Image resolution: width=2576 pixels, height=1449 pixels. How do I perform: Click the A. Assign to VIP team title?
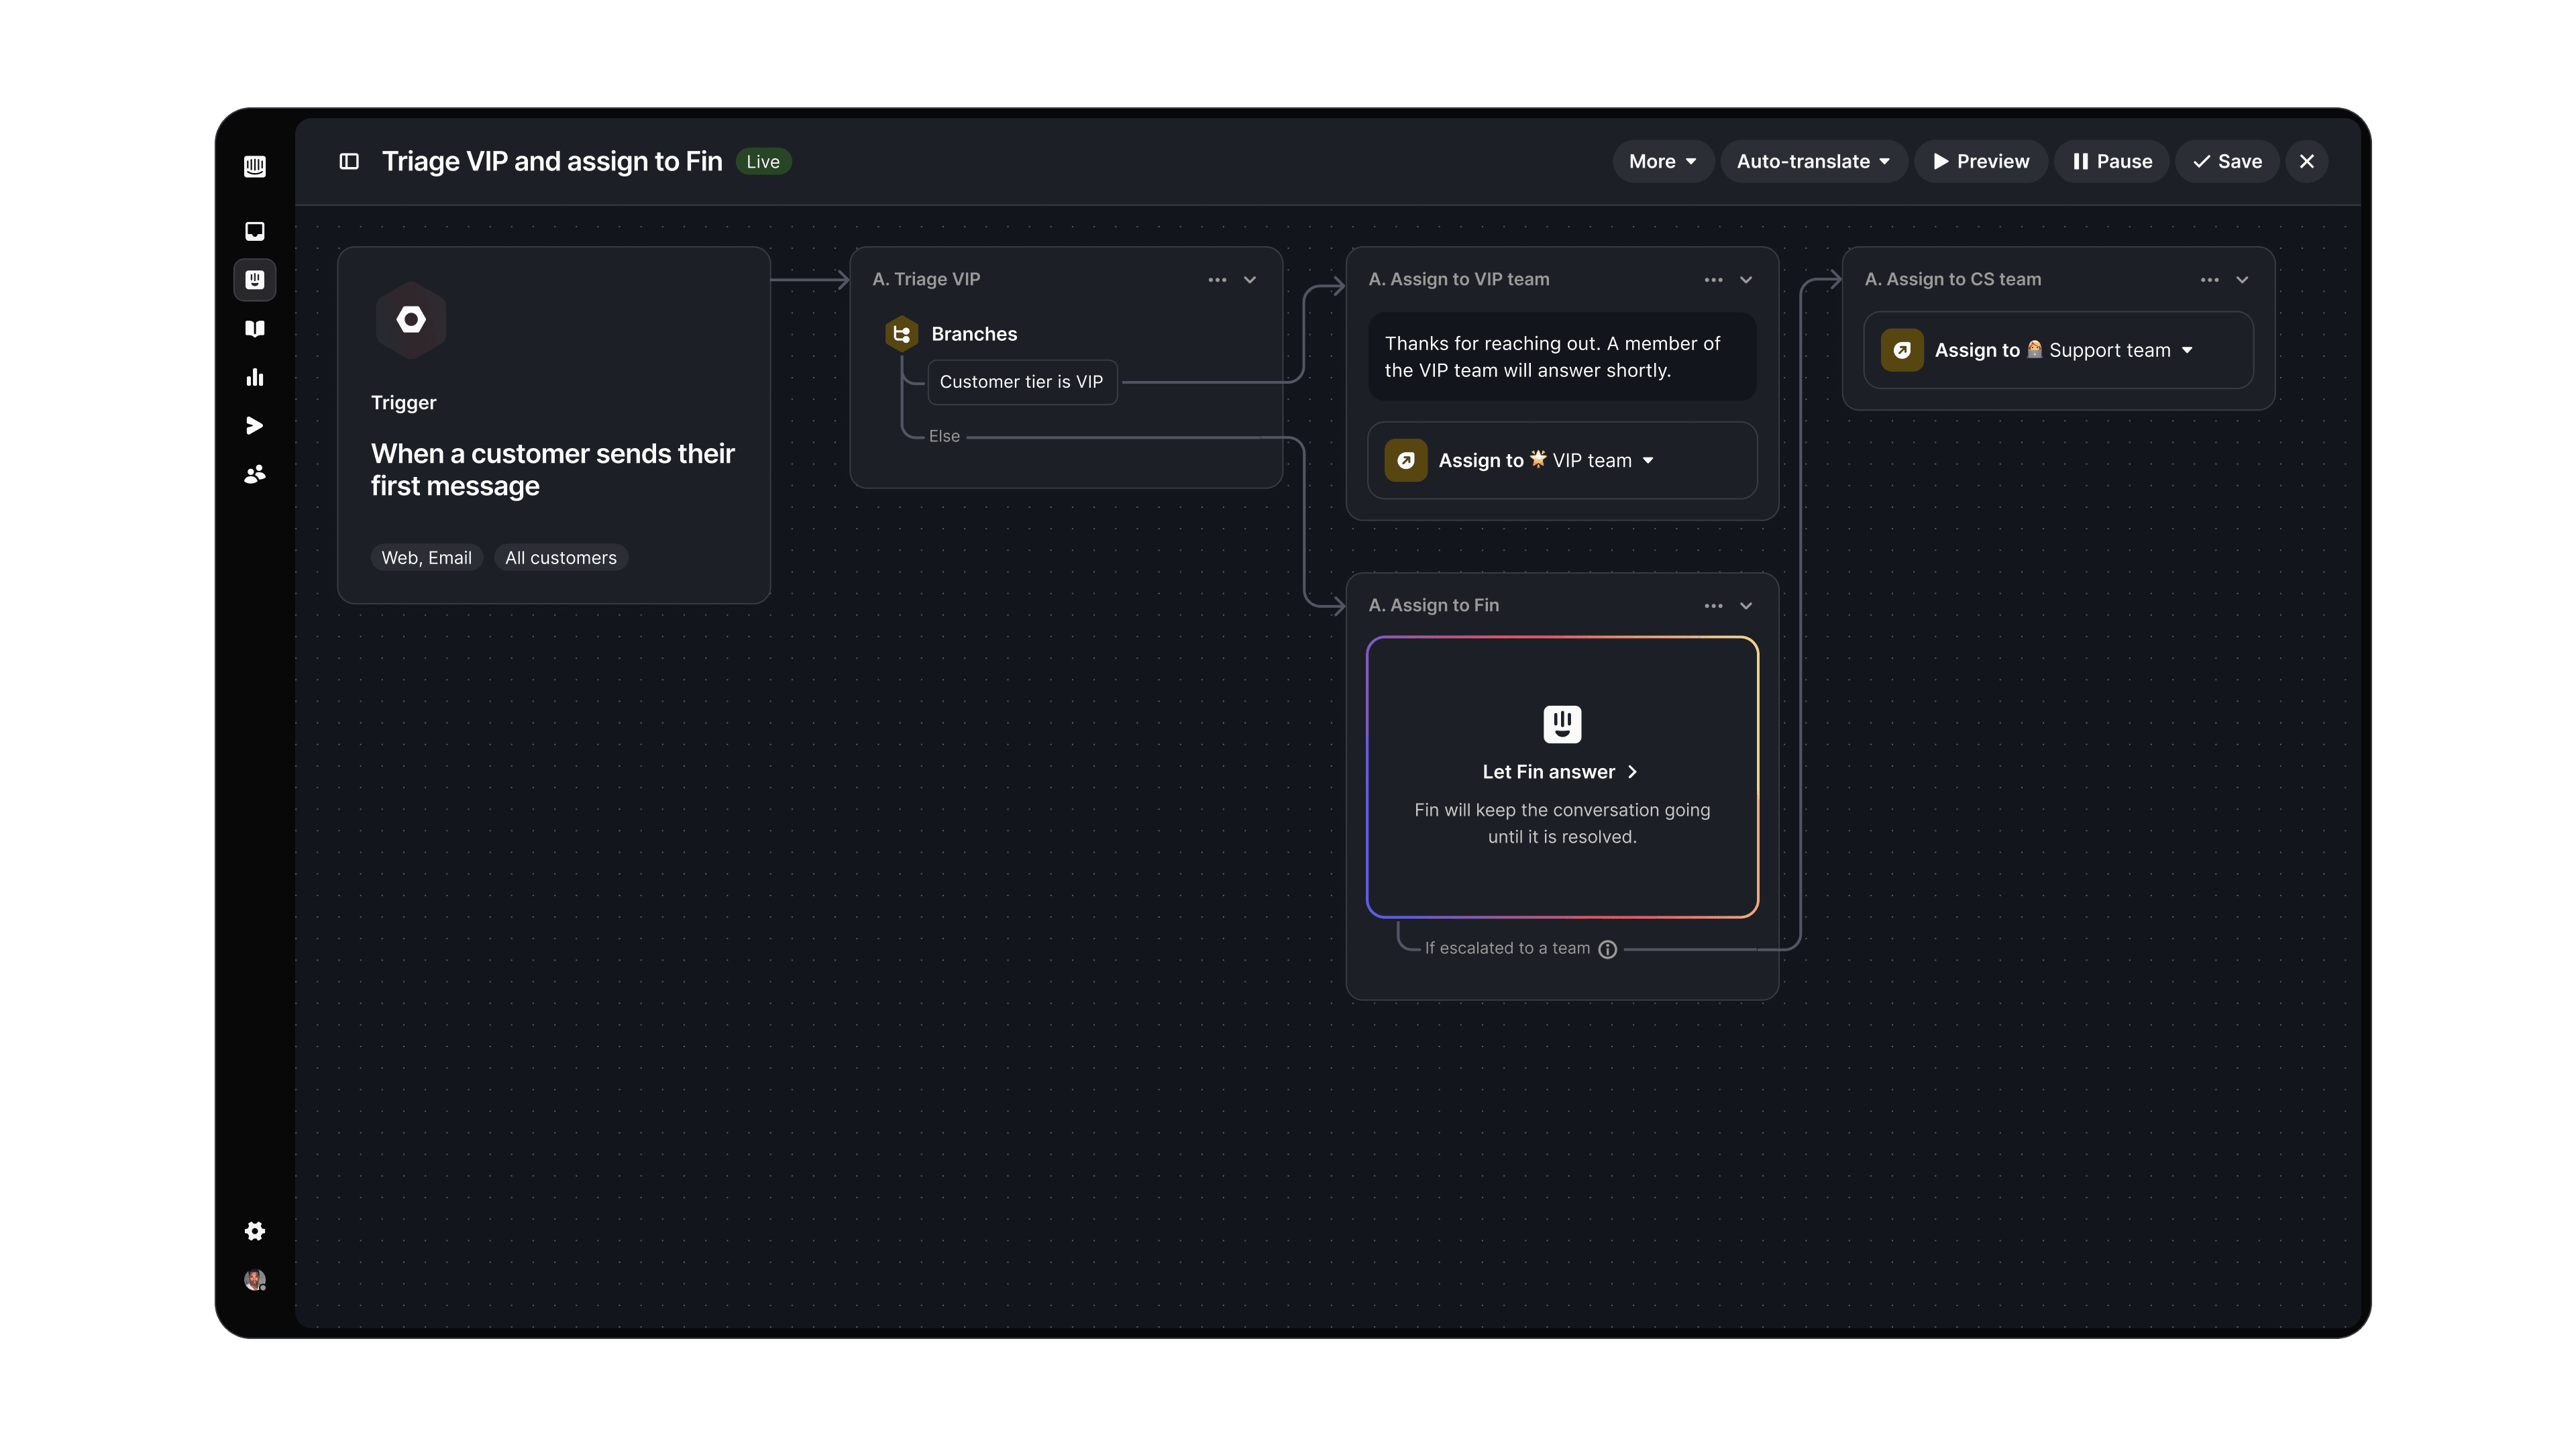(1458, 279)
